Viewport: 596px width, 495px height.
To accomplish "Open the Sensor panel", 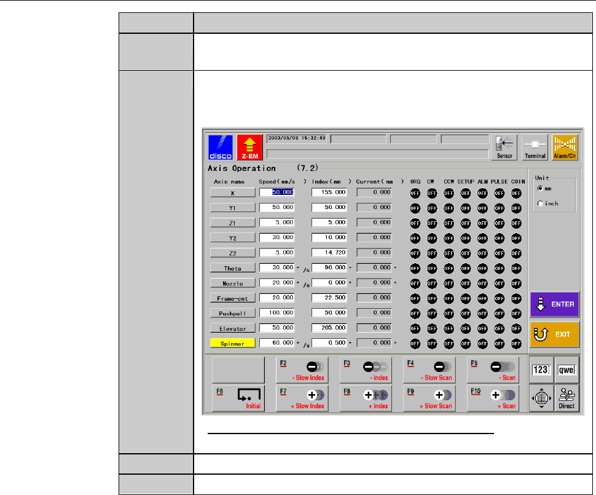I will pyautogui.click(x=504, y=147).
